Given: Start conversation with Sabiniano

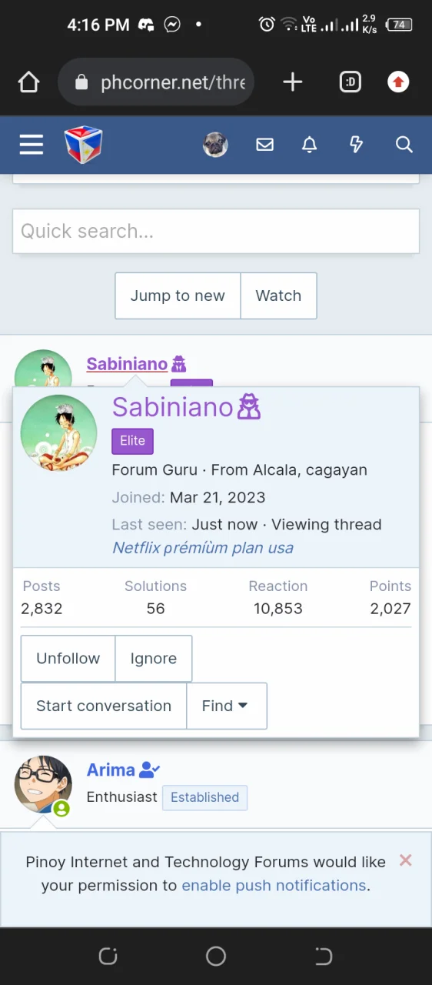Looking at the screenshot, I should [x=104, y=706].
